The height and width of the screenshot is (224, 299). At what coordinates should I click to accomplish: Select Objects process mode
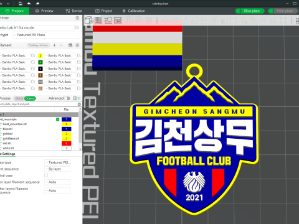coord(30,98)
